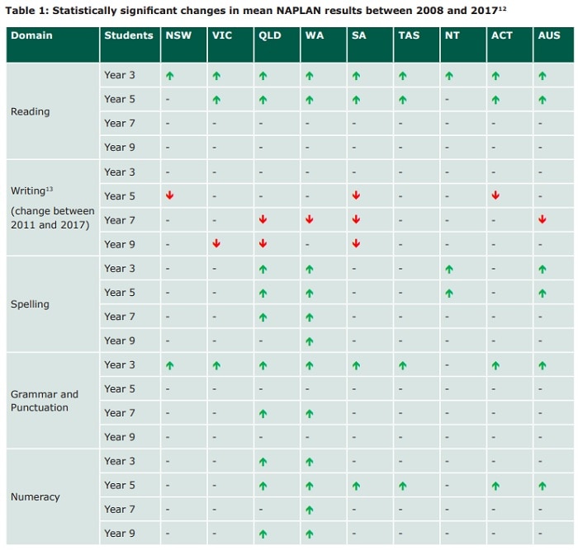Screen dimensions: 578x550
Task: Select the QLD column header
Action: pos(269,36)
